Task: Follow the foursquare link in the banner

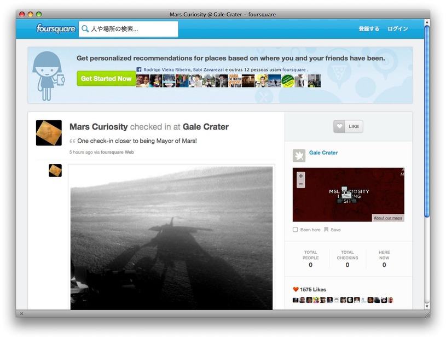Action: (294, 69)
